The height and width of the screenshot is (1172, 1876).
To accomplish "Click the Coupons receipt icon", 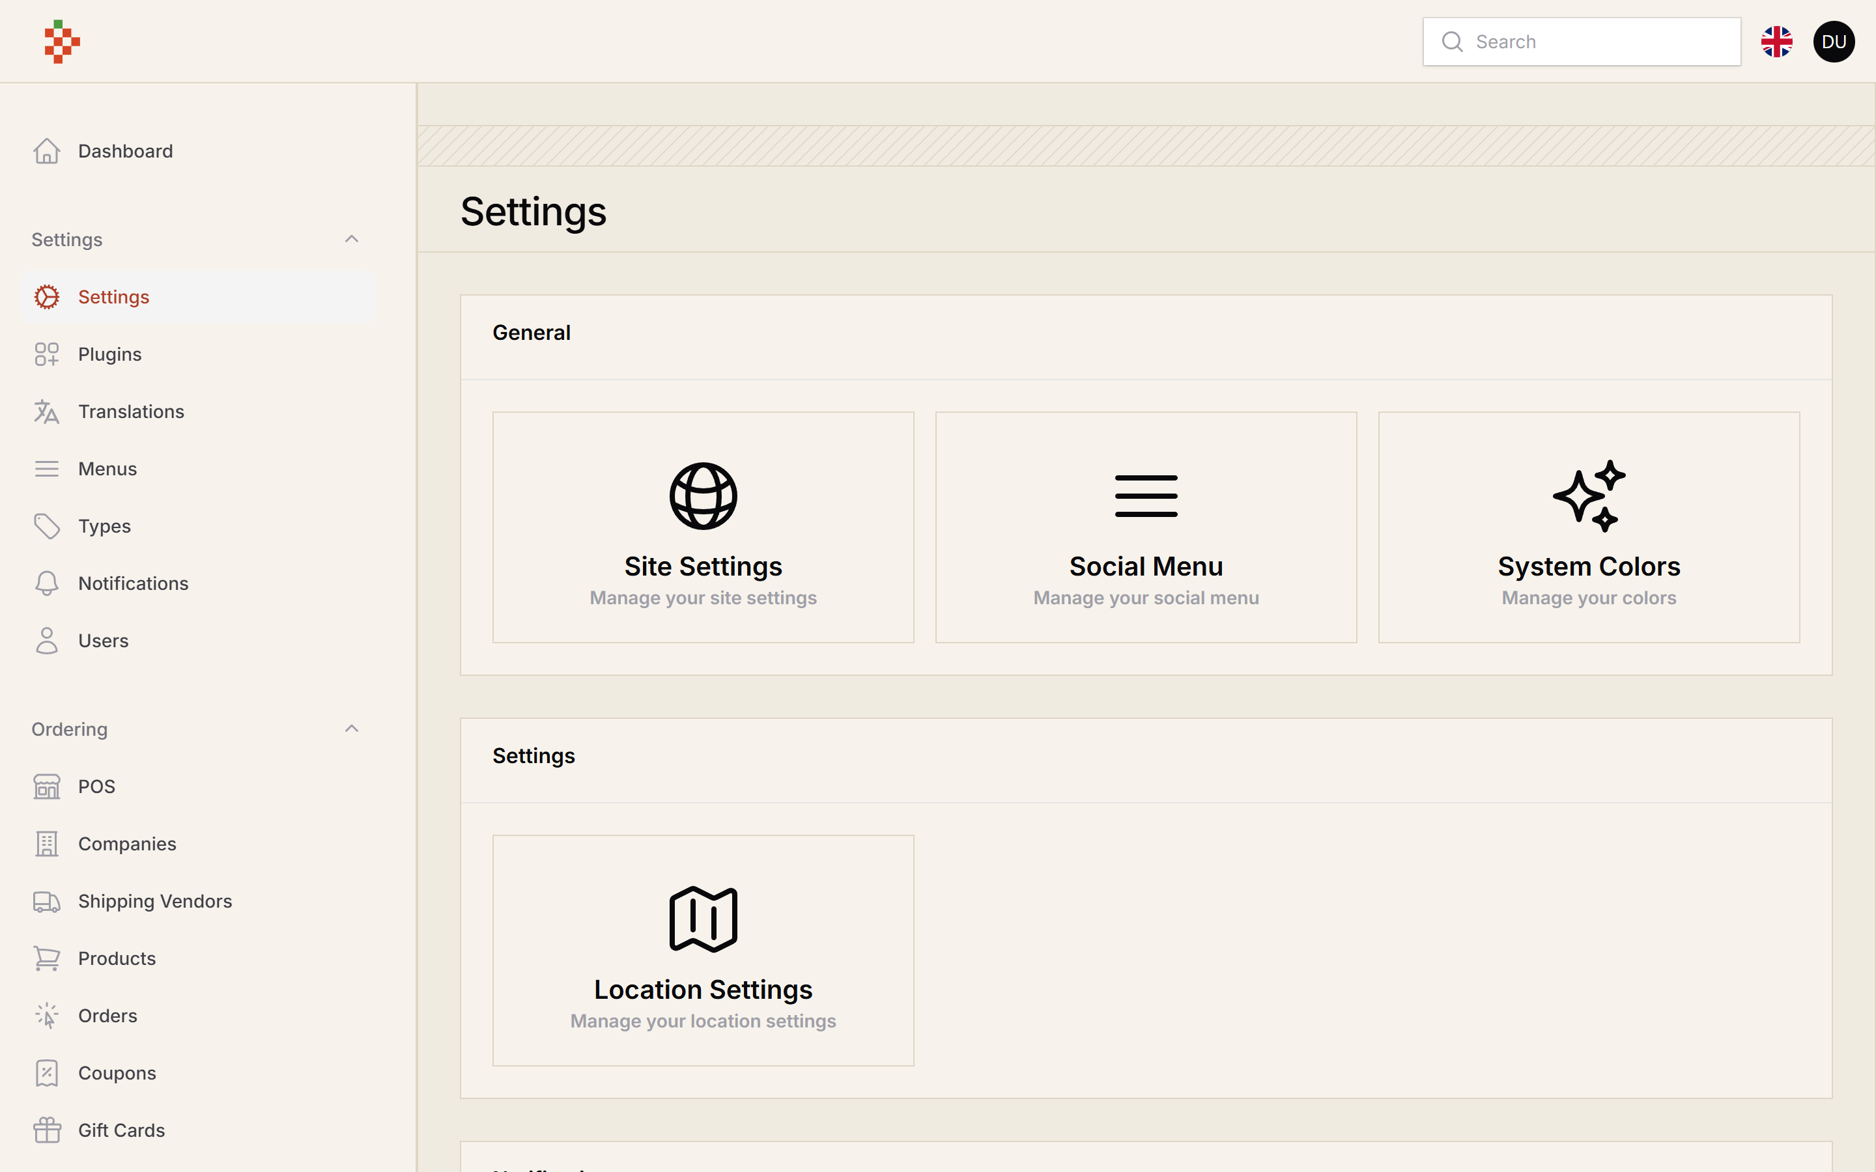I will (46, 1074).
